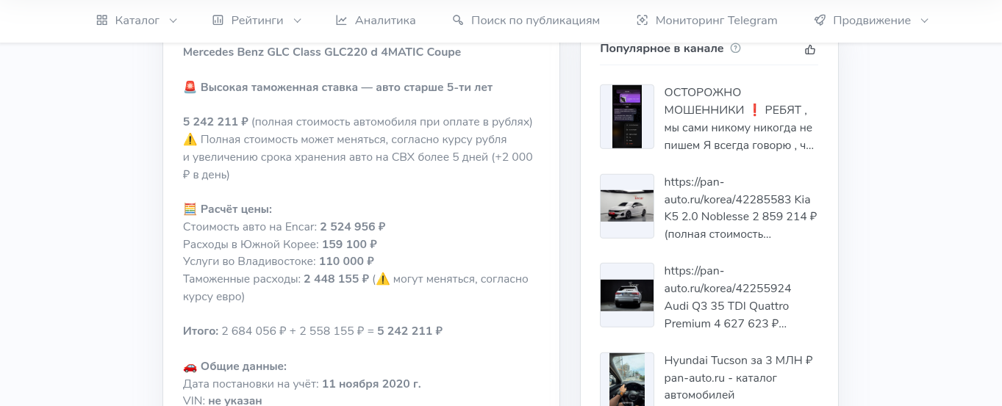1002x406 pixels.
Task: Expand the Продвижение dropdown chevron
Action: (x=925, y=21)
